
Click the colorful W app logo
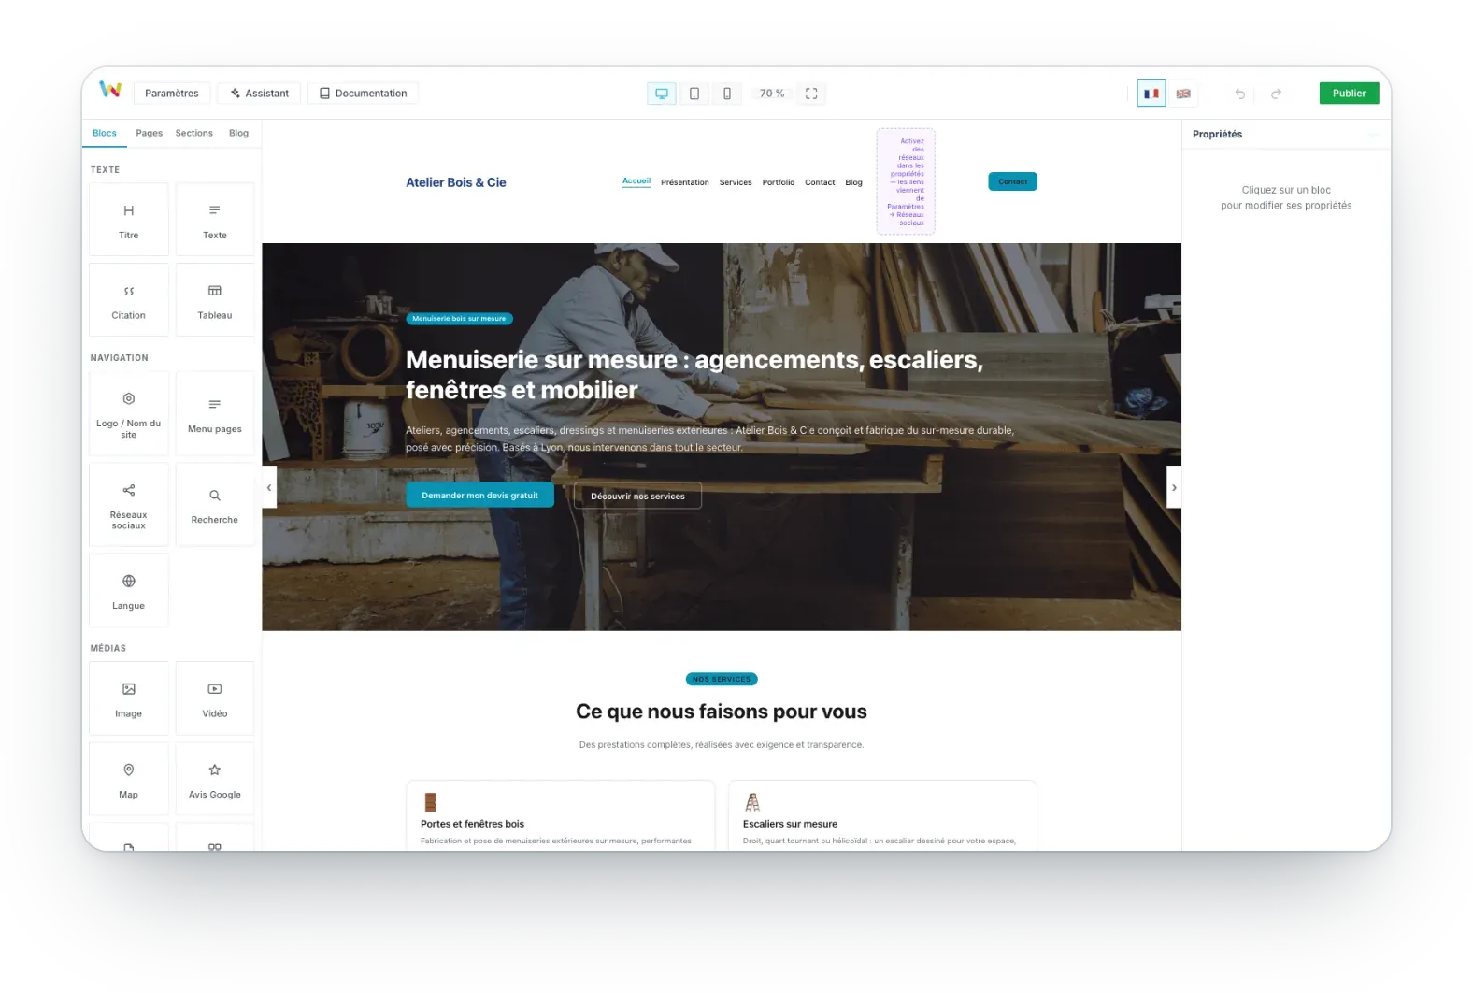tap(110, 90)
